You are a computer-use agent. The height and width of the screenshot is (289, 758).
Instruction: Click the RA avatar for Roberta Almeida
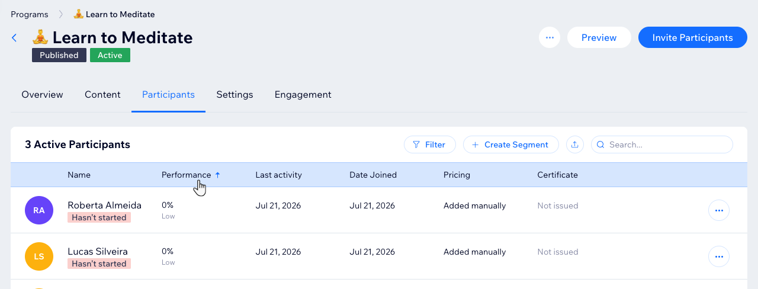coord(39,210)
